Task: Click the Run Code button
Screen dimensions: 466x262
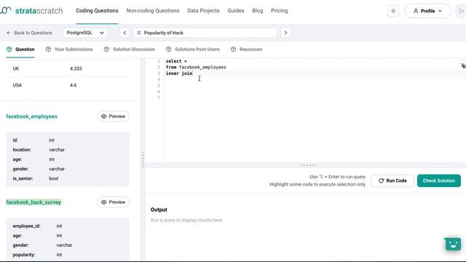Action: (392, 180)
